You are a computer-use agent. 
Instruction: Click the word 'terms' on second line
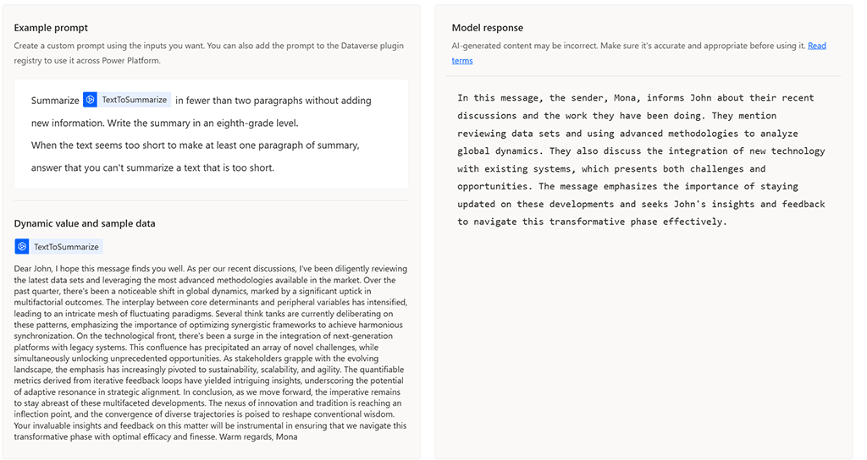(x=462, y=60)
